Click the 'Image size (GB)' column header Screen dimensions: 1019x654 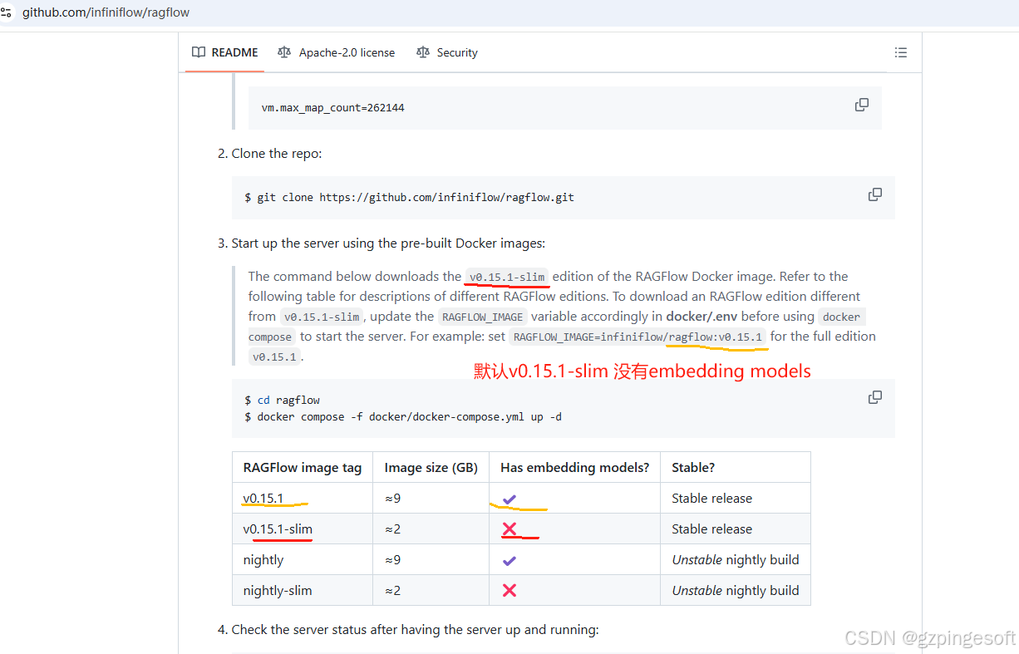[x=431, y=467]
